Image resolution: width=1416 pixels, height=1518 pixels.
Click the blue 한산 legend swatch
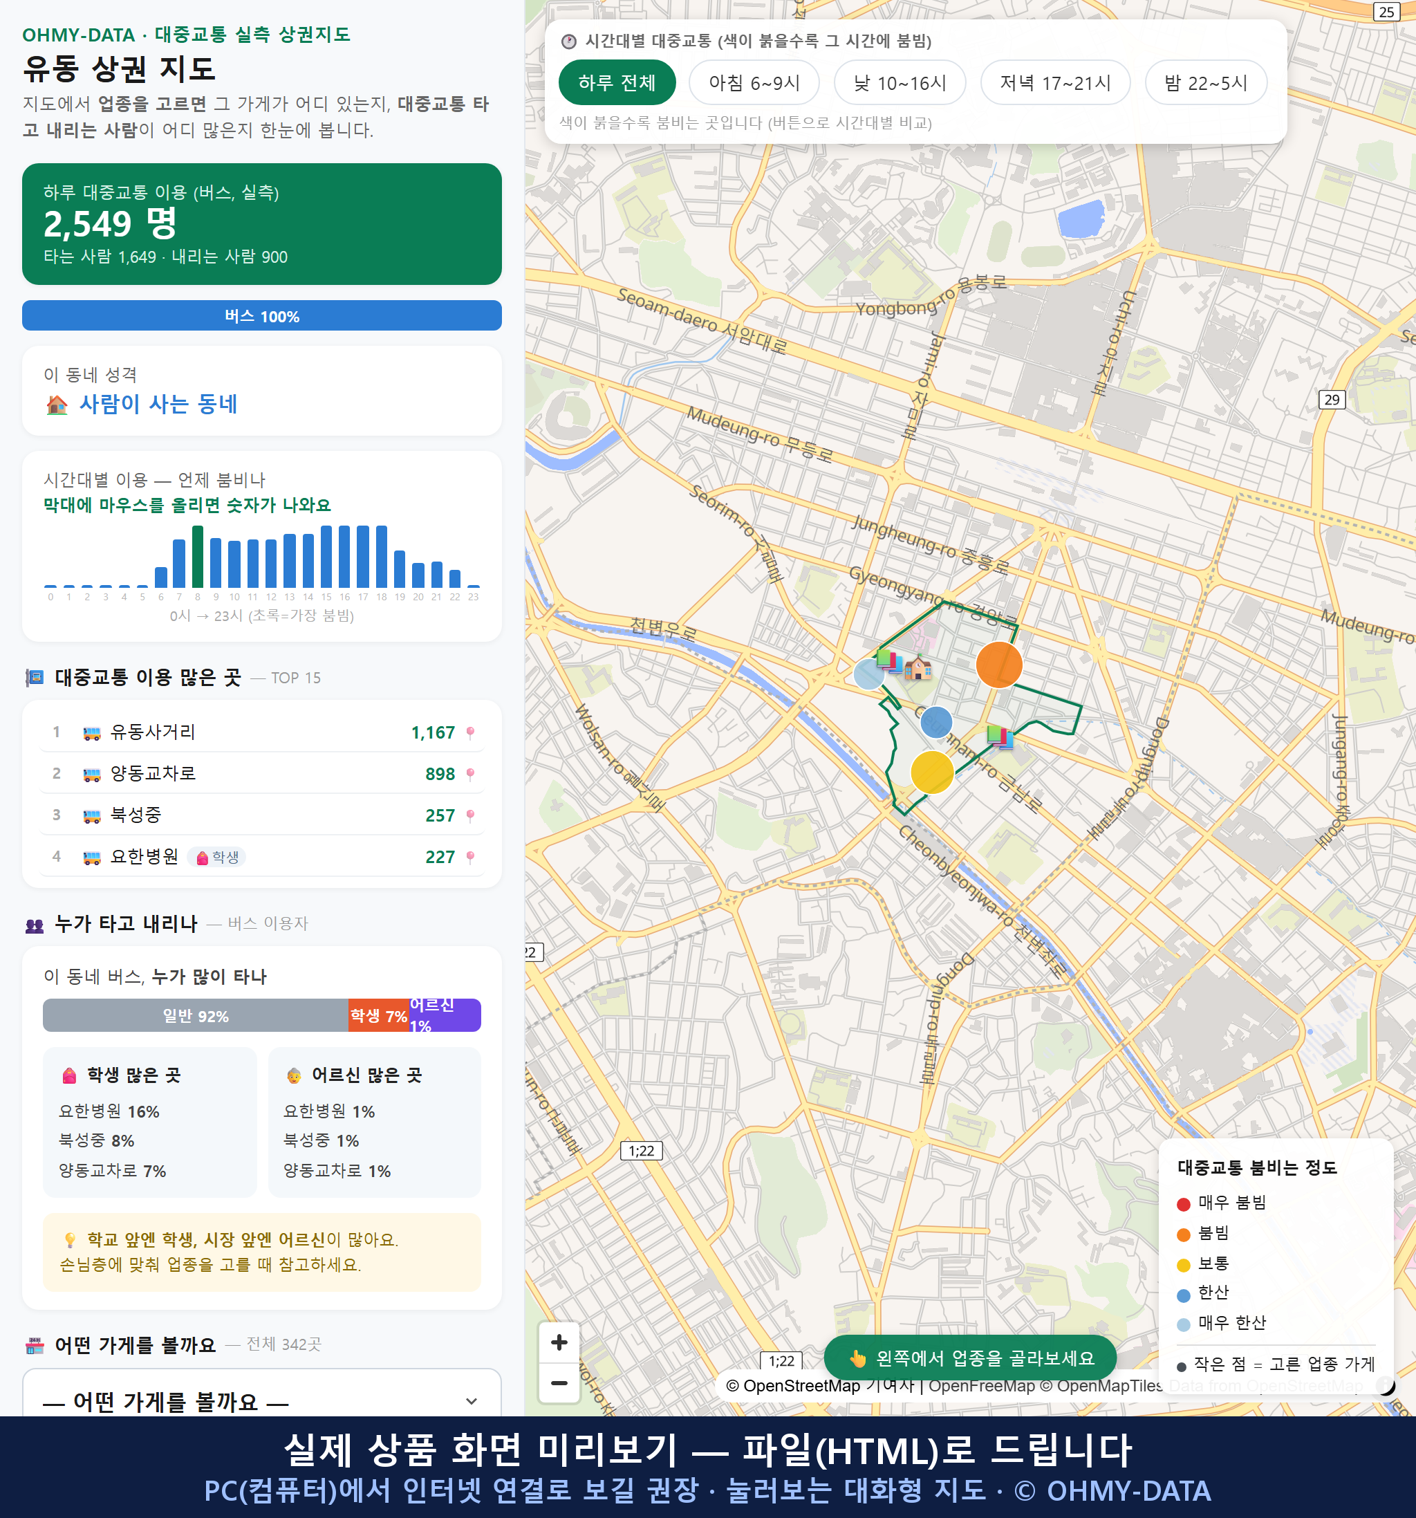[x=1183, y=1295]
